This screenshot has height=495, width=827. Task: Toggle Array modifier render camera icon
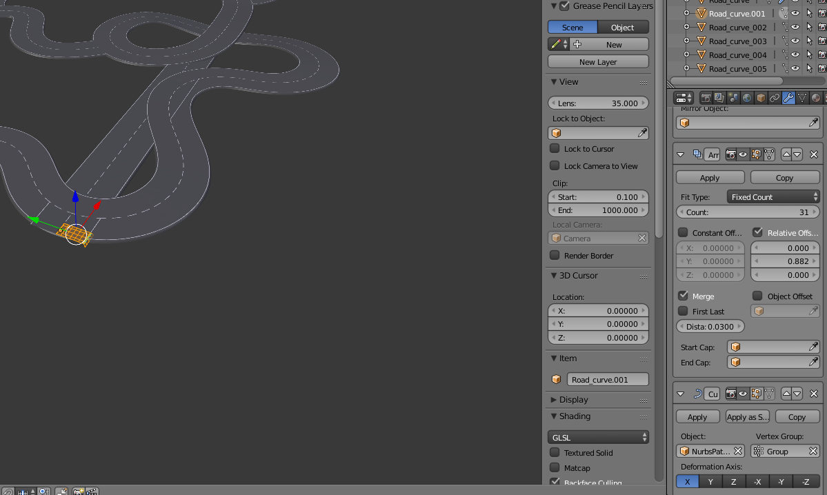pos(730,154)
